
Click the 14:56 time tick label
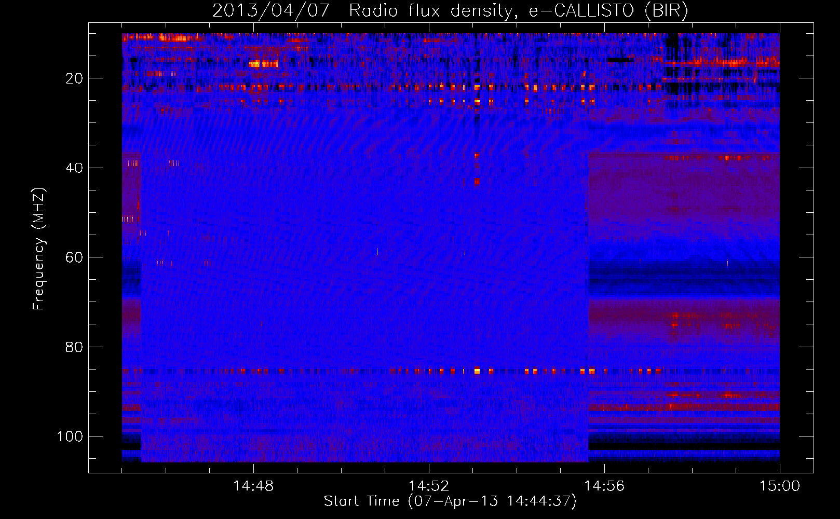tap(604, 486)
